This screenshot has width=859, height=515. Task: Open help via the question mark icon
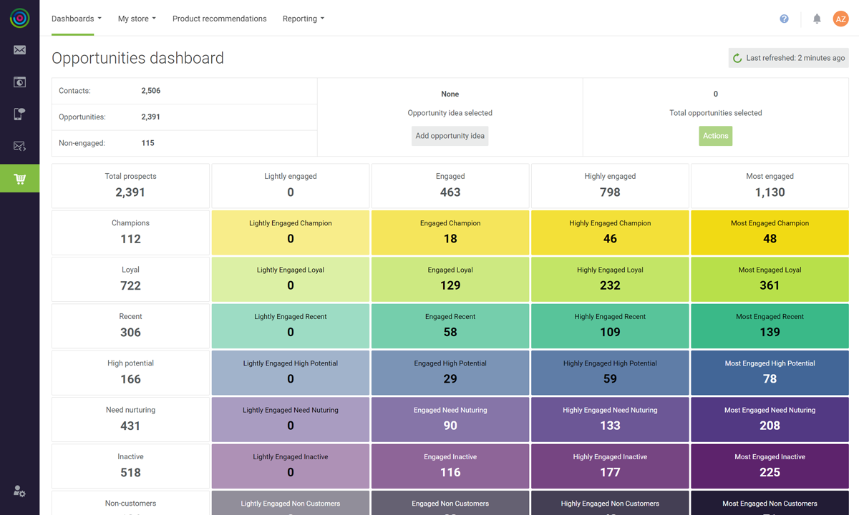click(784, 19)
